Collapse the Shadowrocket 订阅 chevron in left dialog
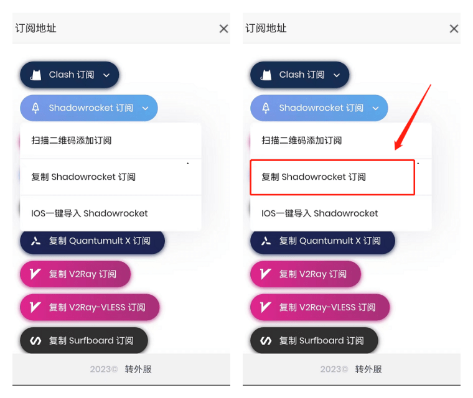The image size is (473, 398). pos(145,108)
